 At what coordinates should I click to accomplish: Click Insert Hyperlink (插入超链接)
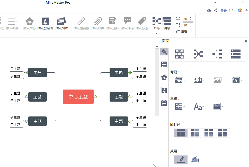tap(81, 23)
